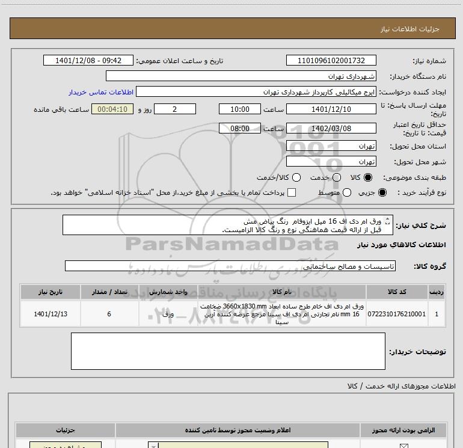463x448 pixels.
Task: Select the خدمت radio button
Action: click(x=337, y=177)
